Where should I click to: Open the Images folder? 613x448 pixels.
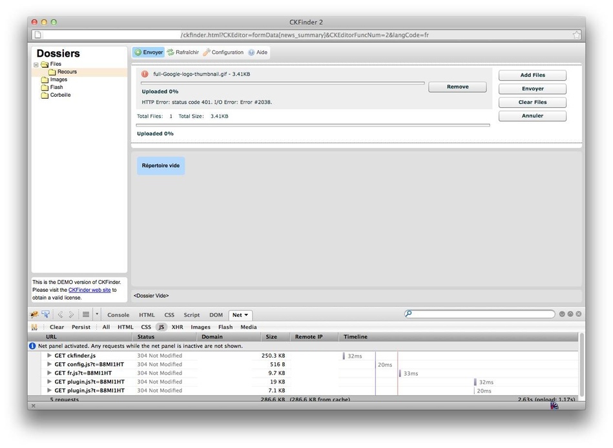(58, 79)
